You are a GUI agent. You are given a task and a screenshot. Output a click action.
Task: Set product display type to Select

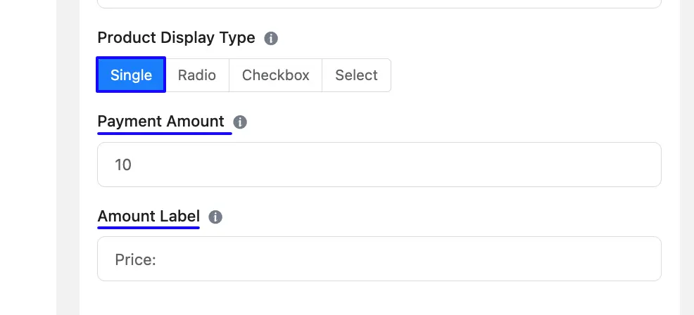(356, 75)
